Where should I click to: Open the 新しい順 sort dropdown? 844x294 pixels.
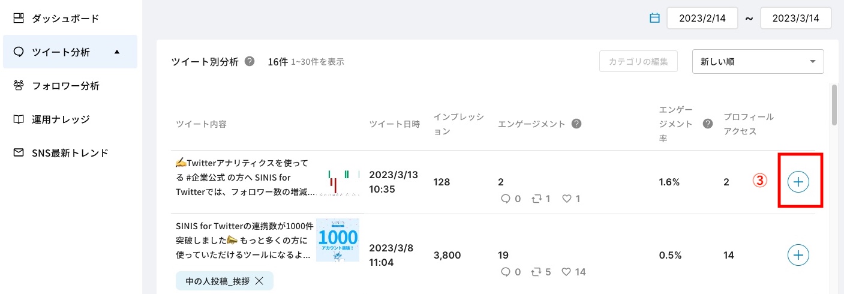(758, 61)
